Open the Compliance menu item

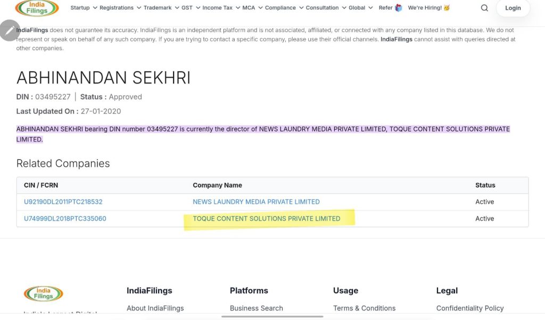(280, 7)
